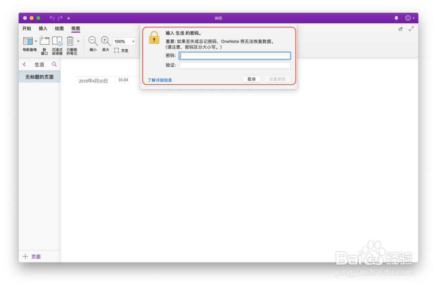The image size is (437, 287).
Task: Click the Redo arrow in title bar
Action: [x=60, y=18]
